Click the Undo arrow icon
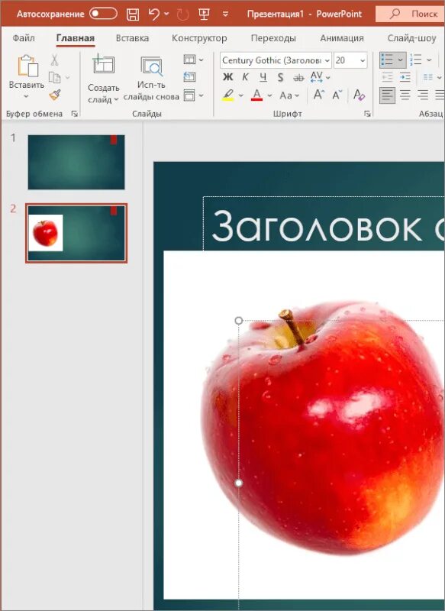Image resolution: width=445 pixels, height=611 pixels. pyautogui.click(x=153, y=14)
